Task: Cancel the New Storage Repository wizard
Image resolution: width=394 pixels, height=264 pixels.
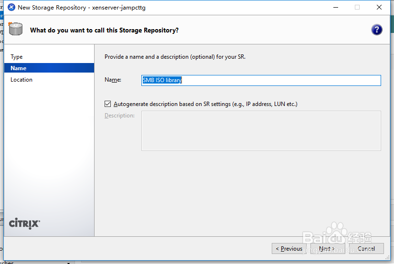Action: coord(366,248)
